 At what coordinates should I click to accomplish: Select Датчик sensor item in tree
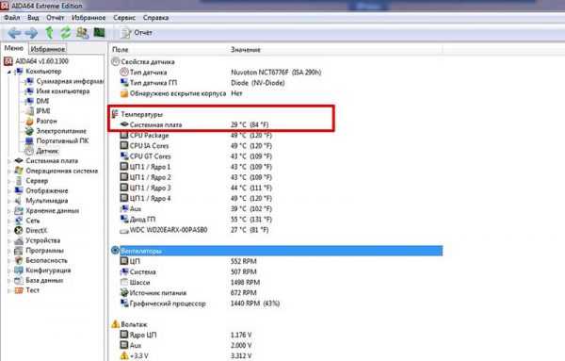pos(47,151)
